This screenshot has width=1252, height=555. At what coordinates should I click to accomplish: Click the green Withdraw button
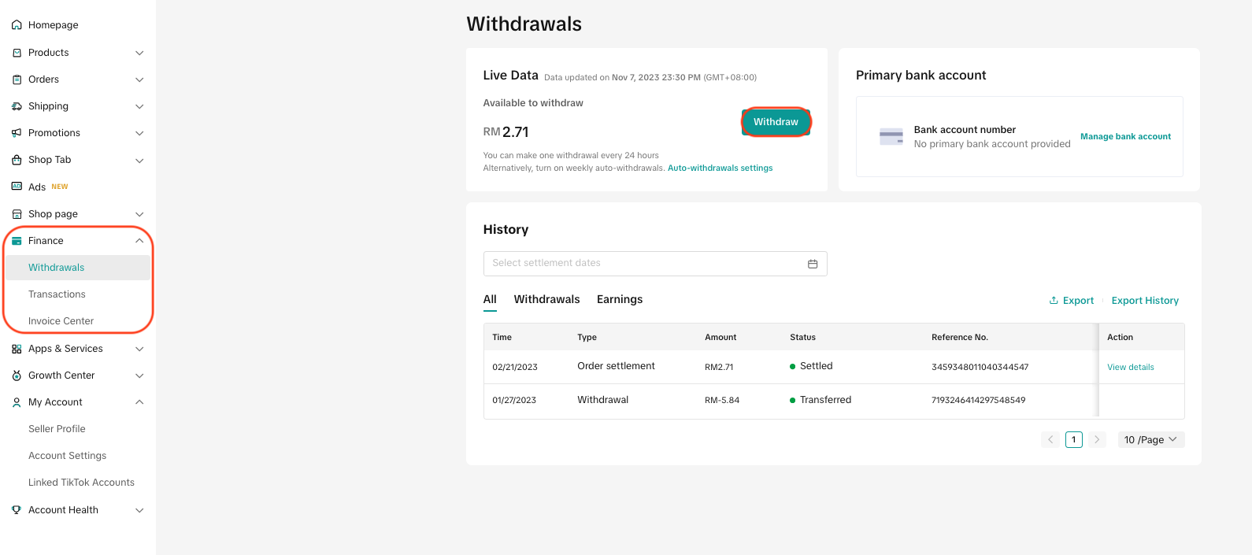point(776,122)
